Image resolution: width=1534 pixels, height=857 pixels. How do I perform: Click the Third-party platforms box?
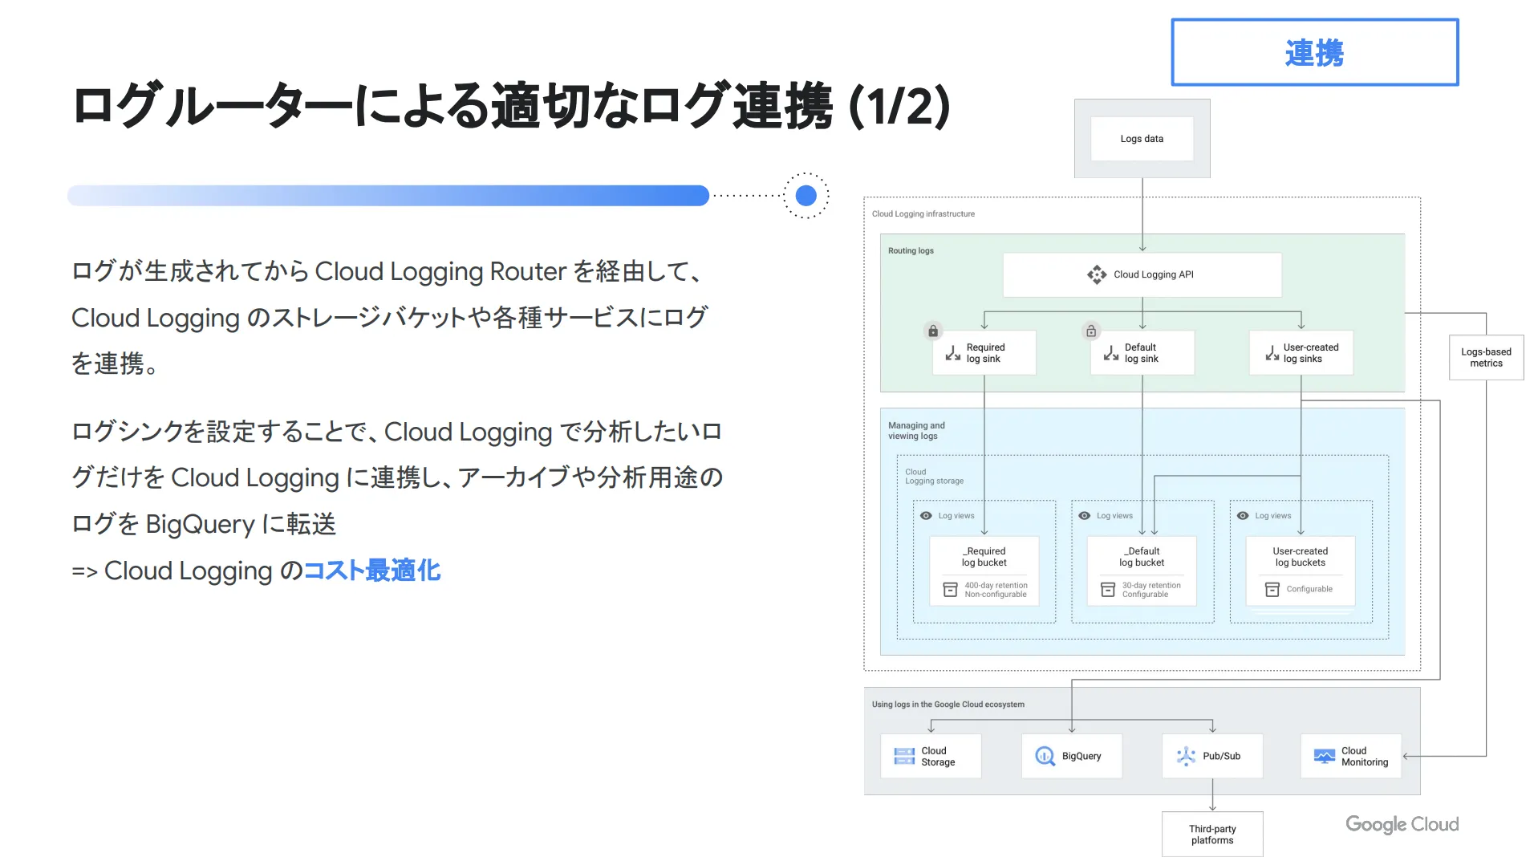click(1212, 835)
